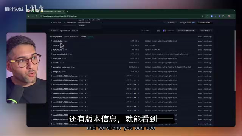Download .gitattributes via its download icon
242x136 pixels.
point(138,41)
